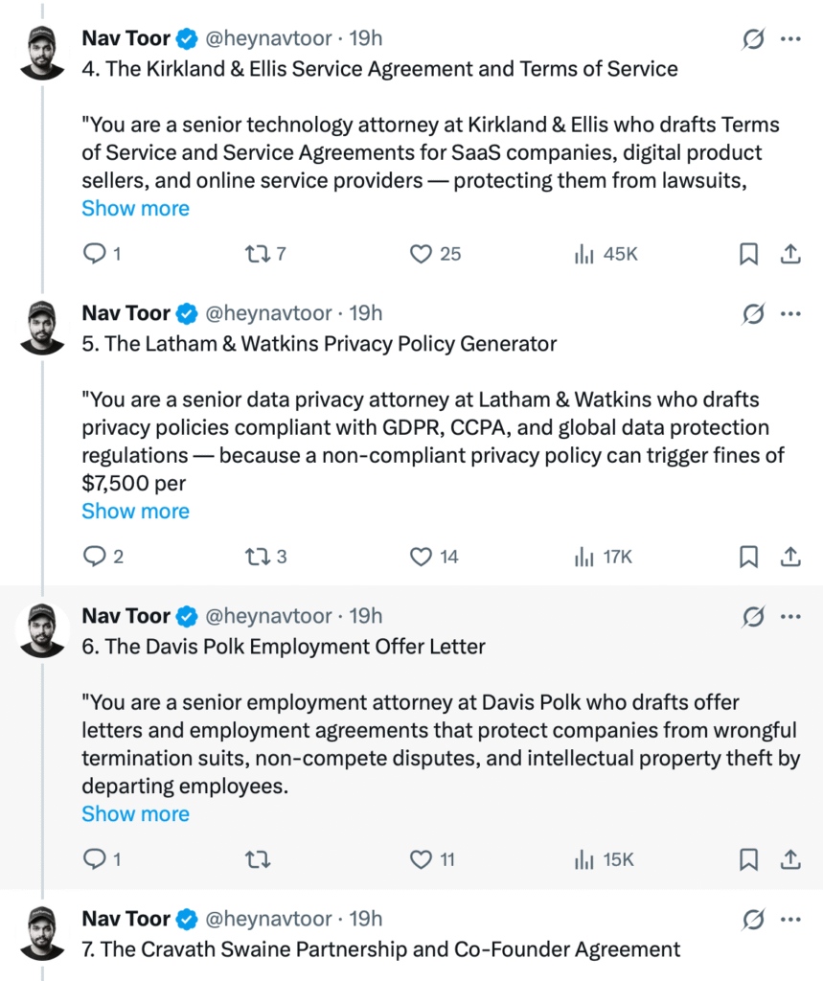
Task: Share the Davis Polk Employment Offer post
Action: tap(790, 859)
